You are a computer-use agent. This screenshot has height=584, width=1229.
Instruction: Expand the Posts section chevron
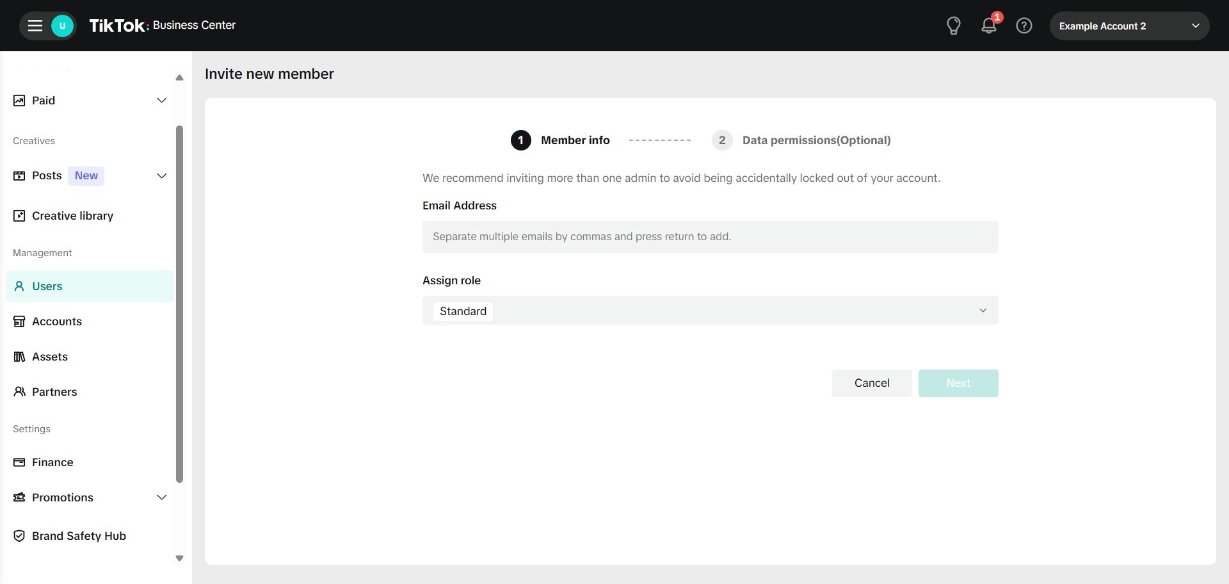point(161,176)
